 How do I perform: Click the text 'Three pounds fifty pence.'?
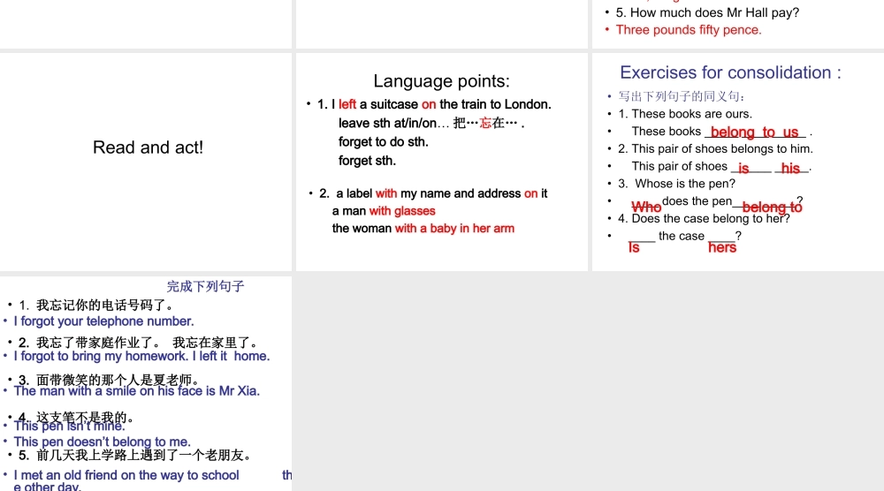click(x=689, y=30)
